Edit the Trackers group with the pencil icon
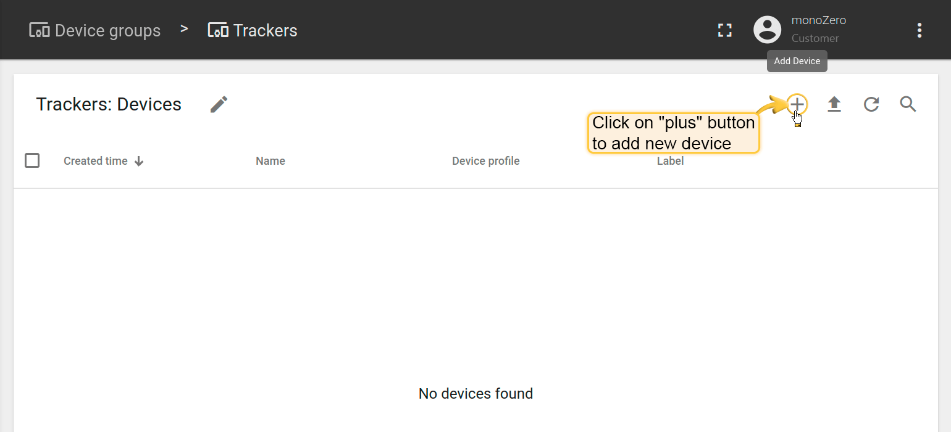The height and width of the screenshot is (432, 951). (219, 104)
